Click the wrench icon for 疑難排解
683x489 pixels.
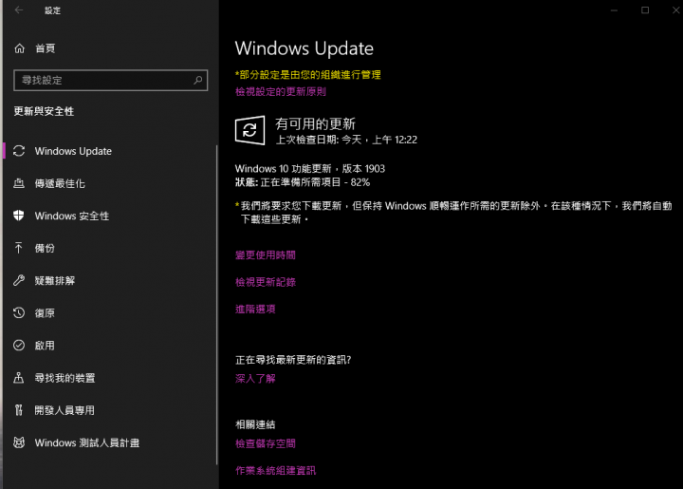tap(19, 280)
